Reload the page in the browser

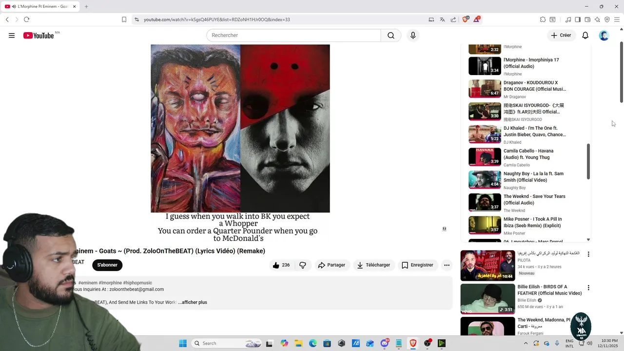pos(26,19)
